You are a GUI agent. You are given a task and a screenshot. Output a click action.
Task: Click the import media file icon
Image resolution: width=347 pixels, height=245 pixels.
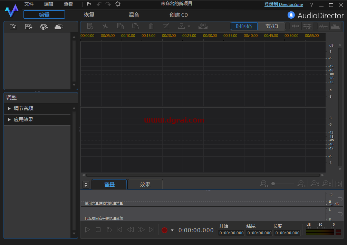13,27
